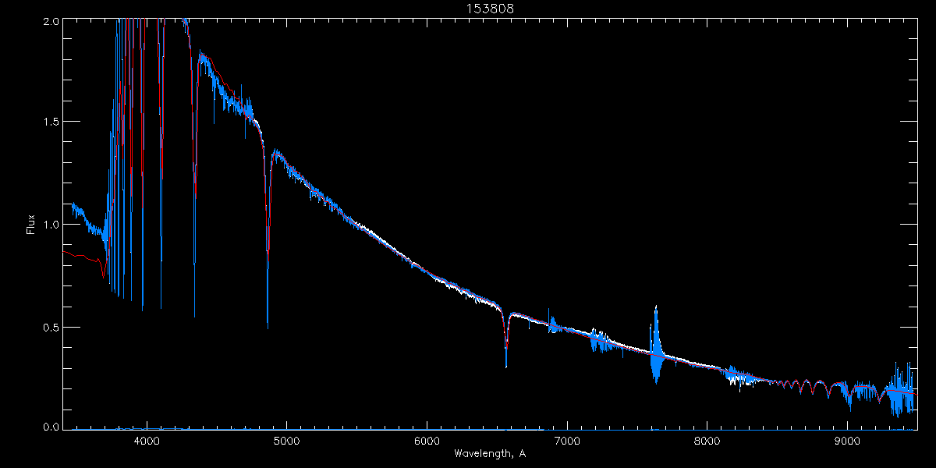Click the Flux axis label
The height and width of the screenshot is (468, 936).
31,225
